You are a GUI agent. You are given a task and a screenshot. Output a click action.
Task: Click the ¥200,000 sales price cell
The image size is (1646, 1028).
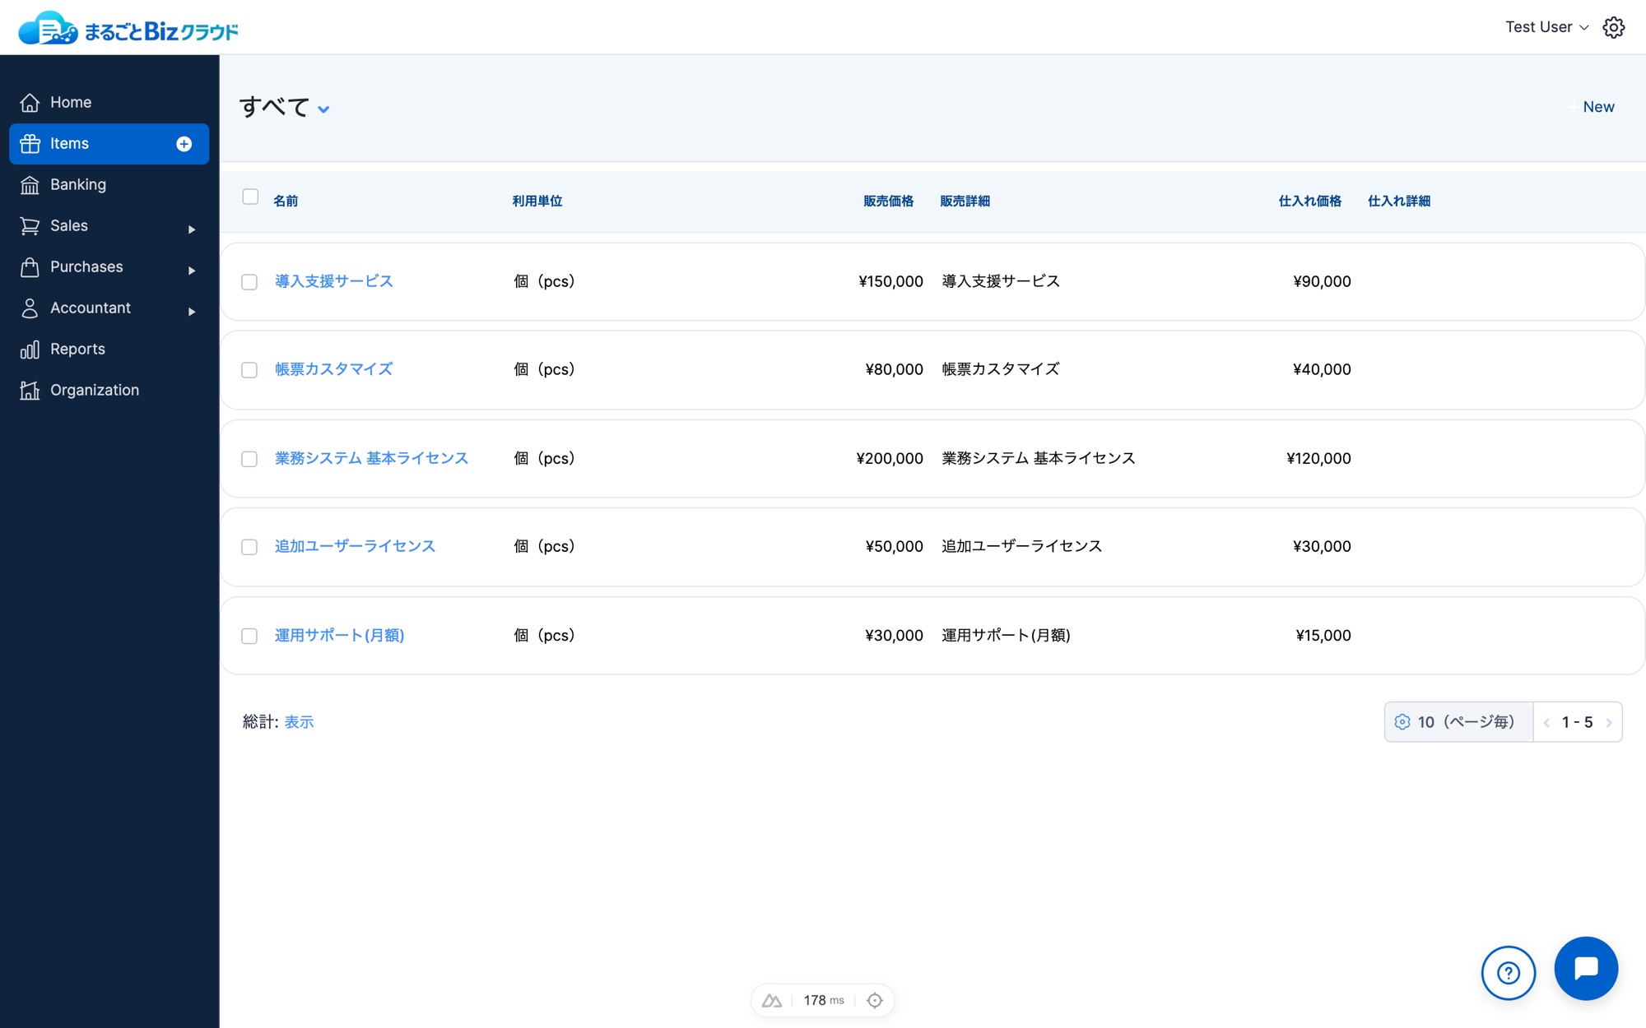click(890, 458)
